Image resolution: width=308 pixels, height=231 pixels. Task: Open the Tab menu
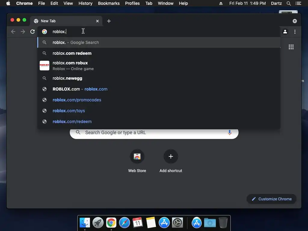149,3
